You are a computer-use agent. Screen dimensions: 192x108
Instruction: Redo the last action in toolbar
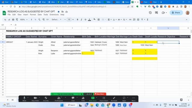[9, 19]
